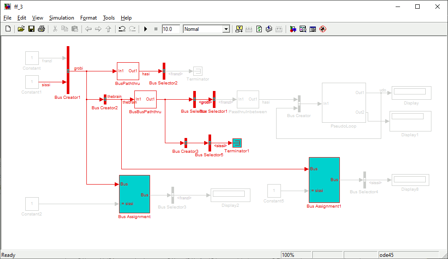Click the 'hasi' signal label after BusPaththru

pos(146,74)
